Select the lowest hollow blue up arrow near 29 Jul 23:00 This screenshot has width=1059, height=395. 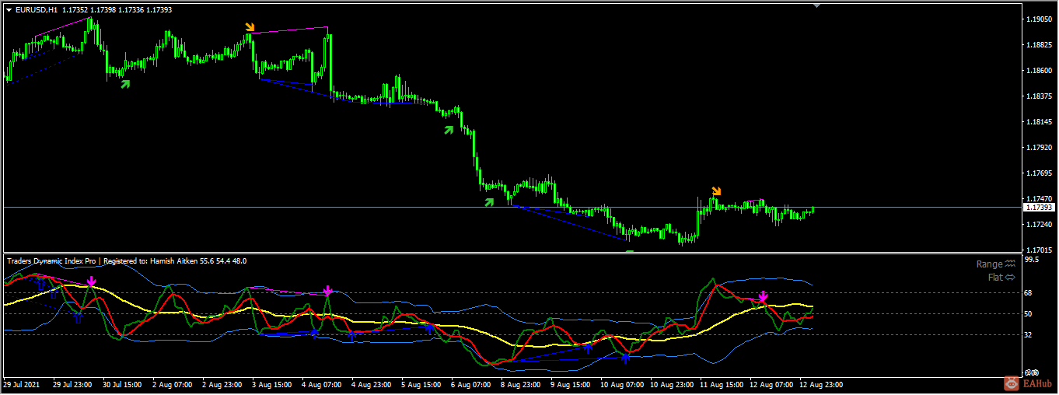click(78, 316)
